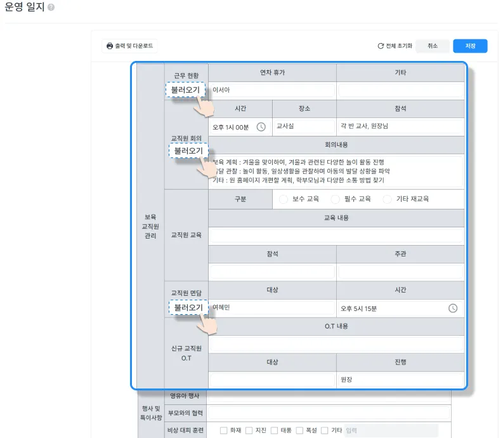
Task: Click the 부모와의 협력 input field
Action: click(x=329, y=413)
